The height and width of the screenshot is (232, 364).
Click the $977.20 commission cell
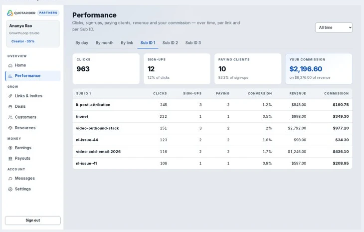(x=341, y=128)
